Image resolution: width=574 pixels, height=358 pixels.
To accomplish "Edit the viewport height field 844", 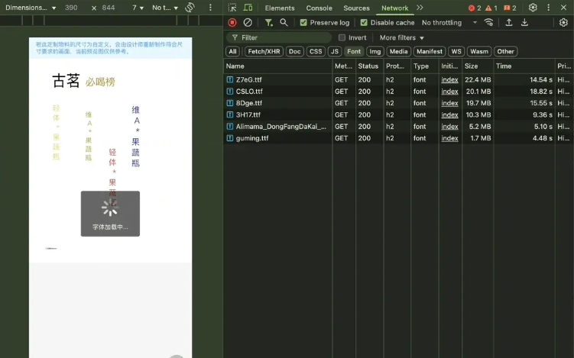I will (109, 8).
